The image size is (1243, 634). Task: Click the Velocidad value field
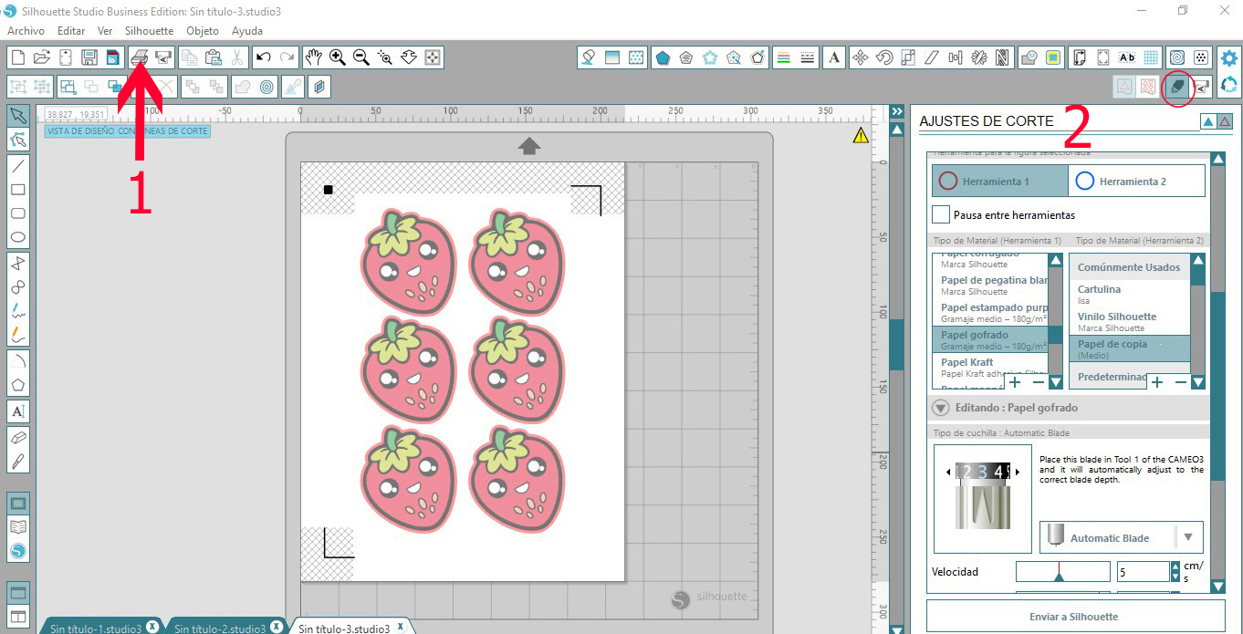[1143, 572]
